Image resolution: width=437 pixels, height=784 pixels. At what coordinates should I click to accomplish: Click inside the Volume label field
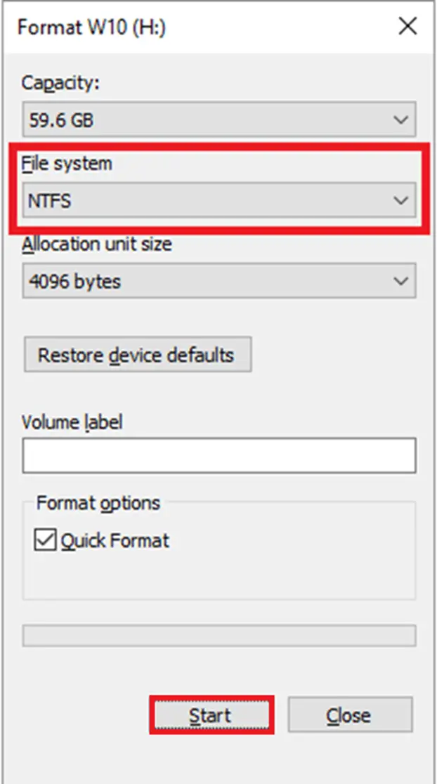click(211, 454)
